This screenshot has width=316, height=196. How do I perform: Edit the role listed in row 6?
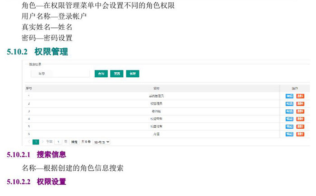[x=289, y=134]
